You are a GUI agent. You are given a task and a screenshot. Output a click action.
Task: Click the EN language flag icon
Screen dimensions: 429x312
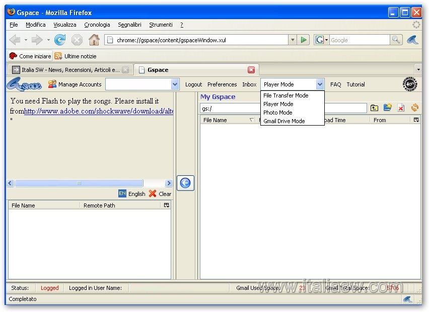point(122,193)
